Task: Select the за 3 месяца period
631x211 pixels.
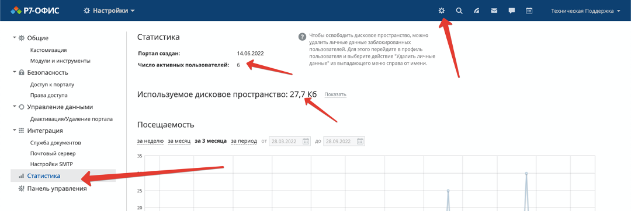Action: point(210,141)
